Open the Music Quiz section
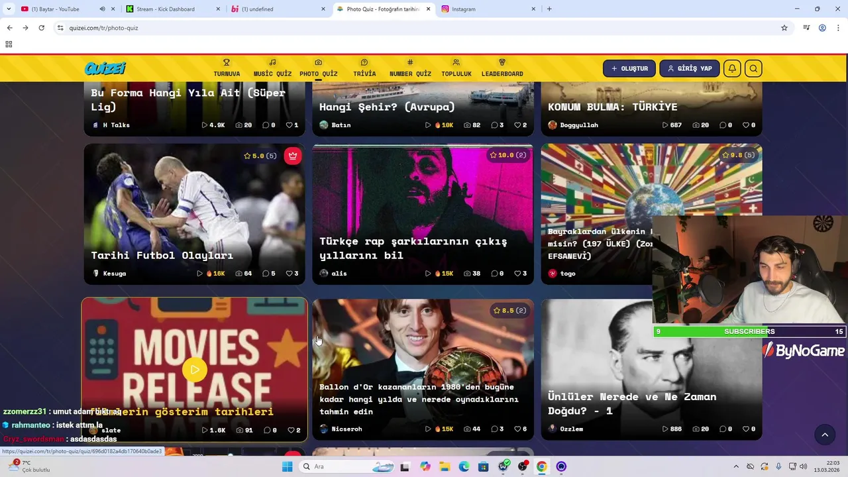Viewport: 848px width, 477px height. (x=272, y=68)
